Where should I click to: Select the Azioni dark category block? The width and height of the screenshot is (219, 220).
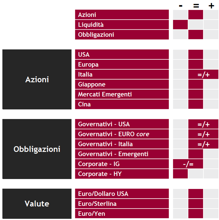pos(37,79)
